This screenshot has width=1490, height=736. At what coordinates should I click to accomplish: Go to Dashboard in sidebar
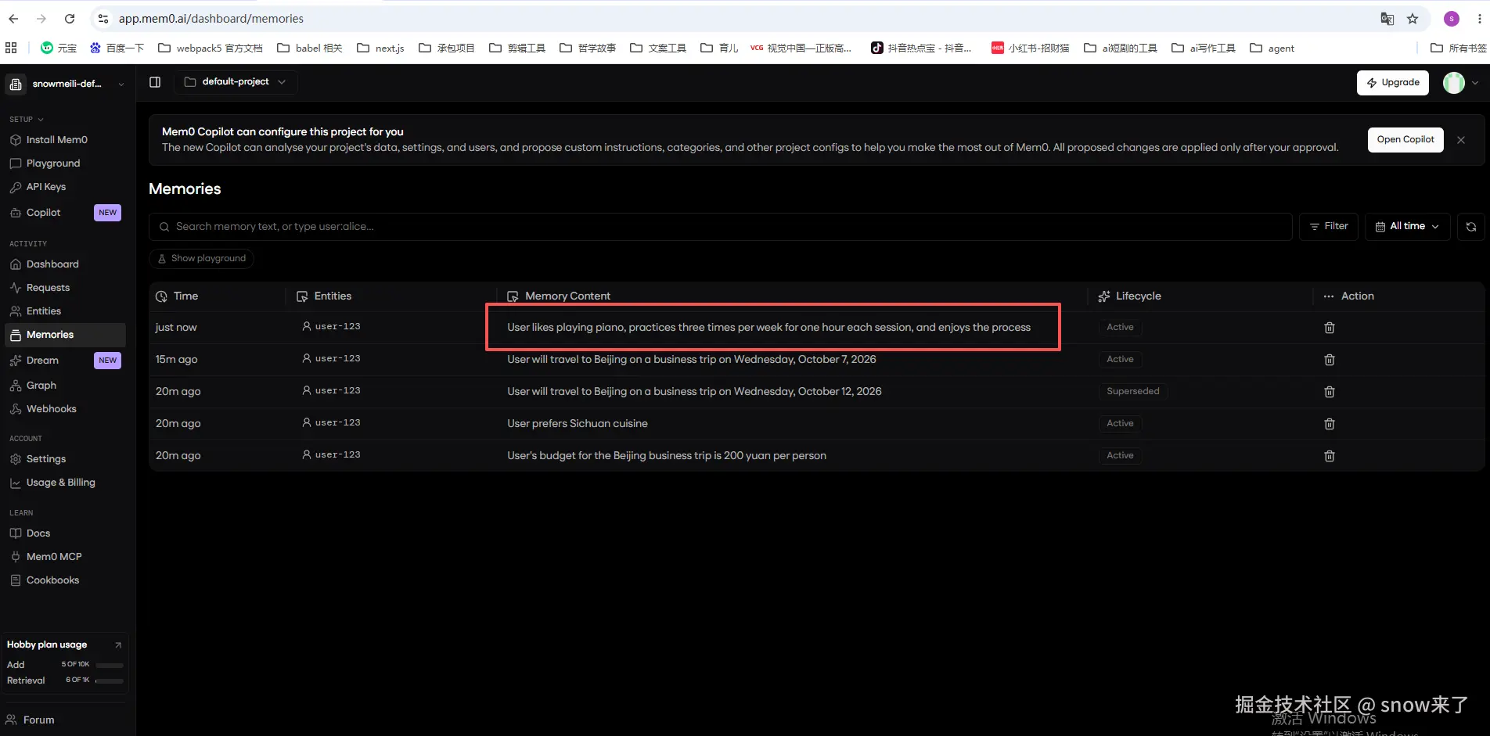coord(66,264)
